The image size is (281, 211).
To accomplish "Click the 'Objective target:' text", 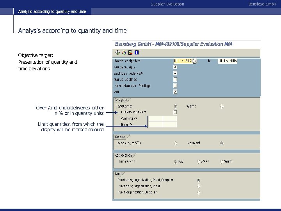I will [x=36, y=55].
